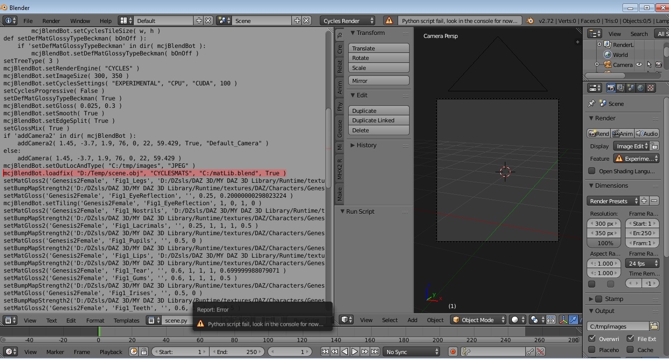Open the Render menu in top bar

pos(51,21)
